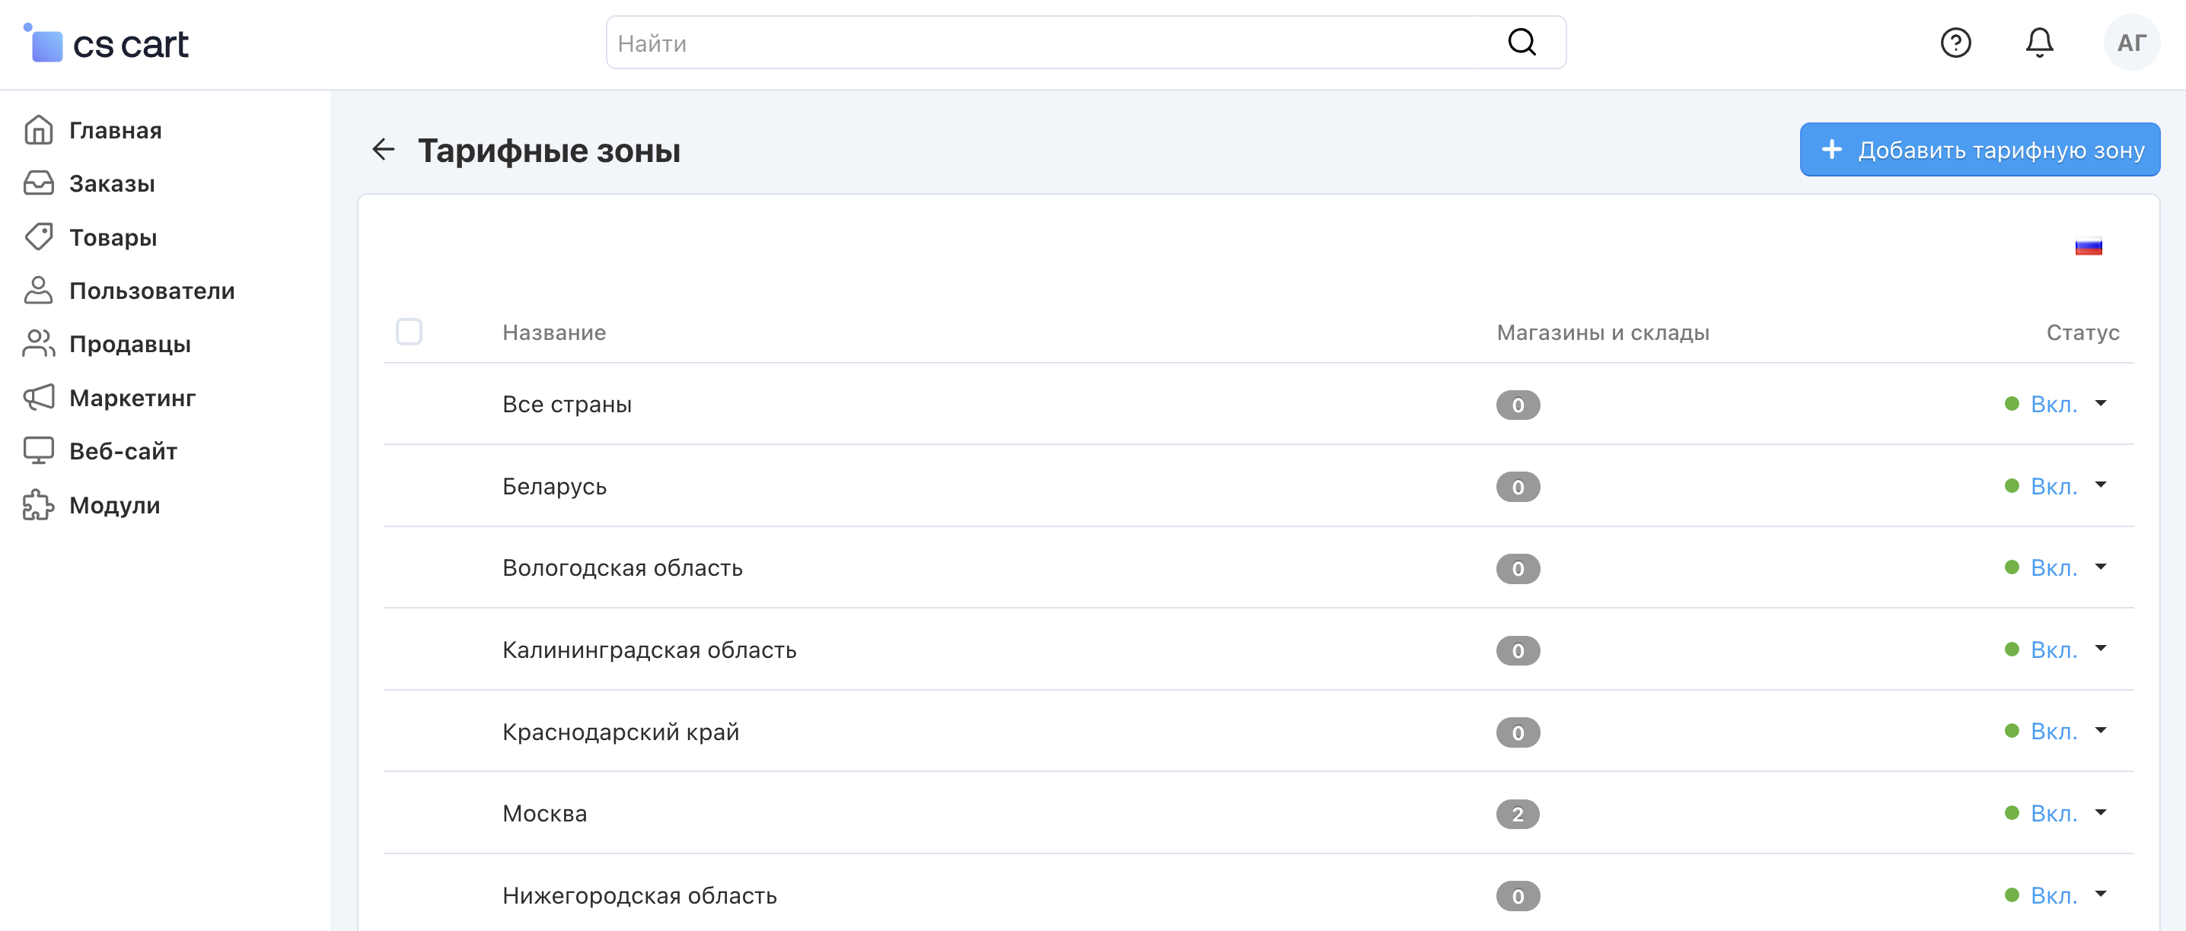Click the Модули puzzle icon in sidebar
The width and height of the screenshot is (2186, 931).
(38, 505)
